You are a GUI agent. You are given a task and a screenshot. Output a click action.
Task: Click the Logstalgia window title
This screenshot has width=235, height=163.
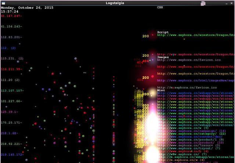(x=115, y=3)
